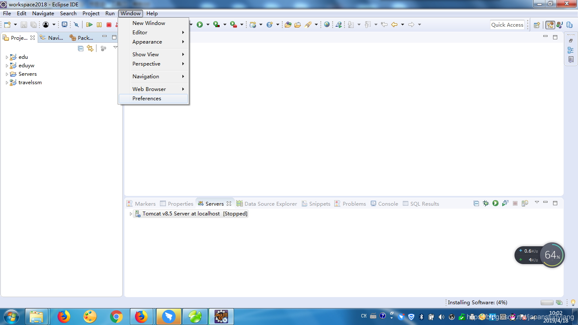
Task: Publish to the server using the publish icon
Action: 525,204
